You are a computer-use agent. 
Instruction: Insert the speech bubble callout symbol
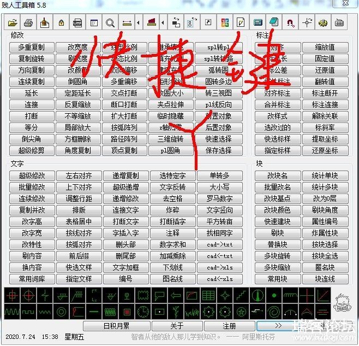(159, 295)
